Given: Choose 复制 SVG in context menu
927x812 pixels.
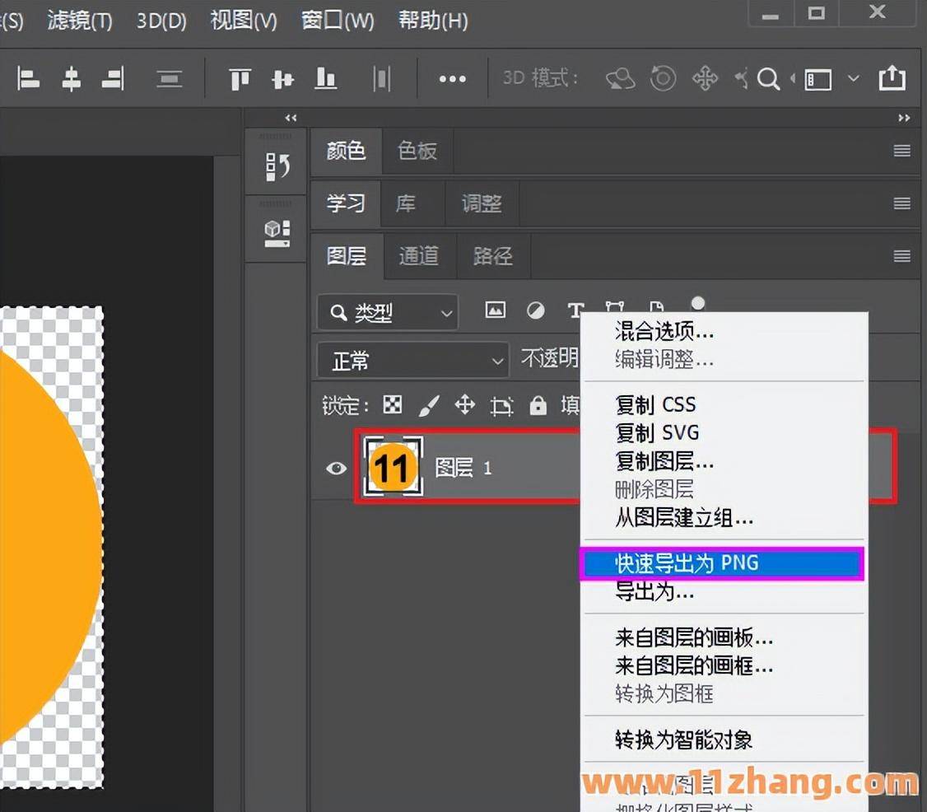Looking at the screenshot, I should pyautogui.click(x=723, y=433).
